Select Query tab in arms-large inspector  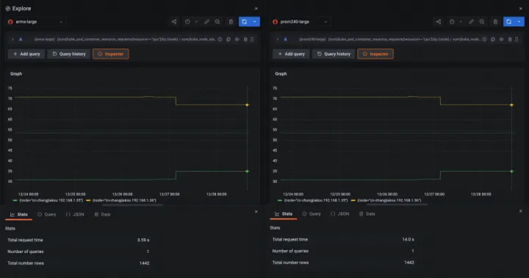click(46, 214)
